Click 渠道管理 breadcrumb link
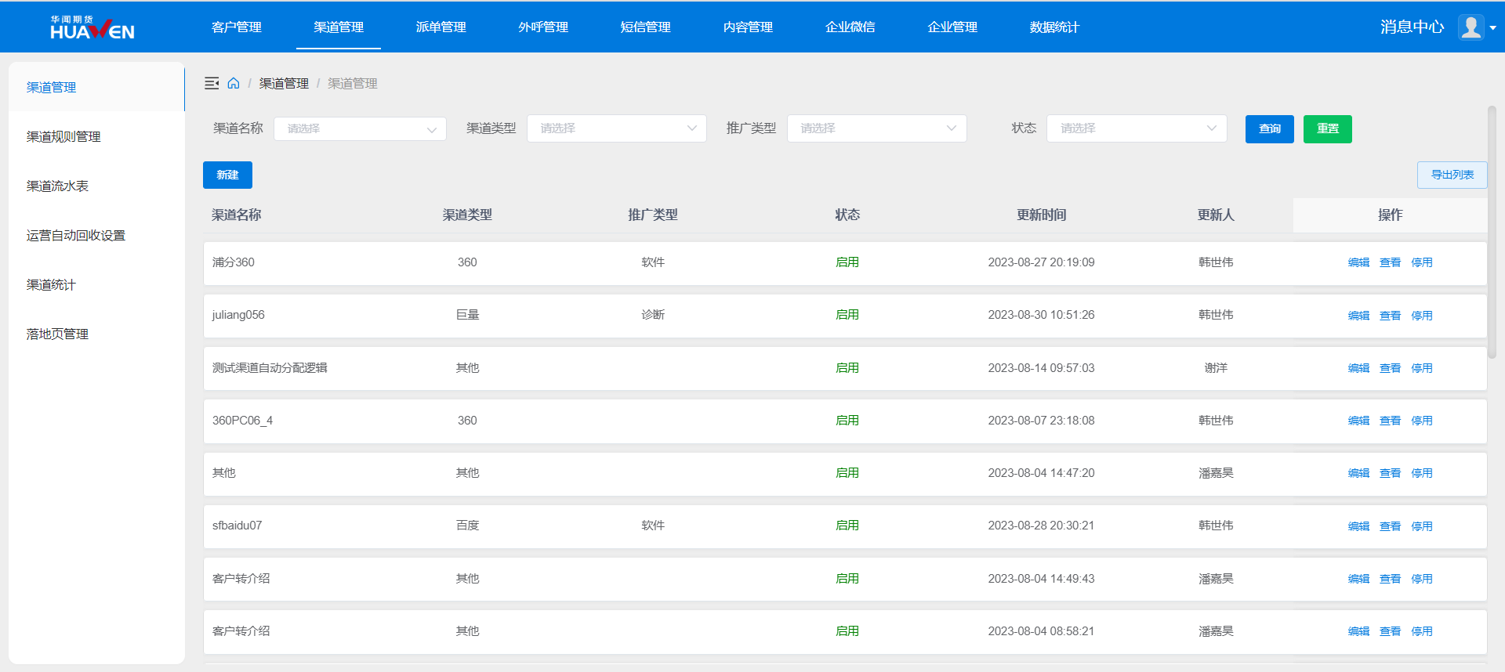The width and height of the screenshot is (1505, 672). click(284, 83)
